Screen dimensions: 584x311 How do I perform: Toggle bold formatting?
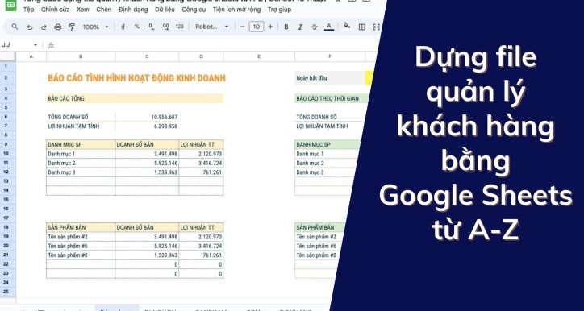pyautogui.click(x=286, y=27)
